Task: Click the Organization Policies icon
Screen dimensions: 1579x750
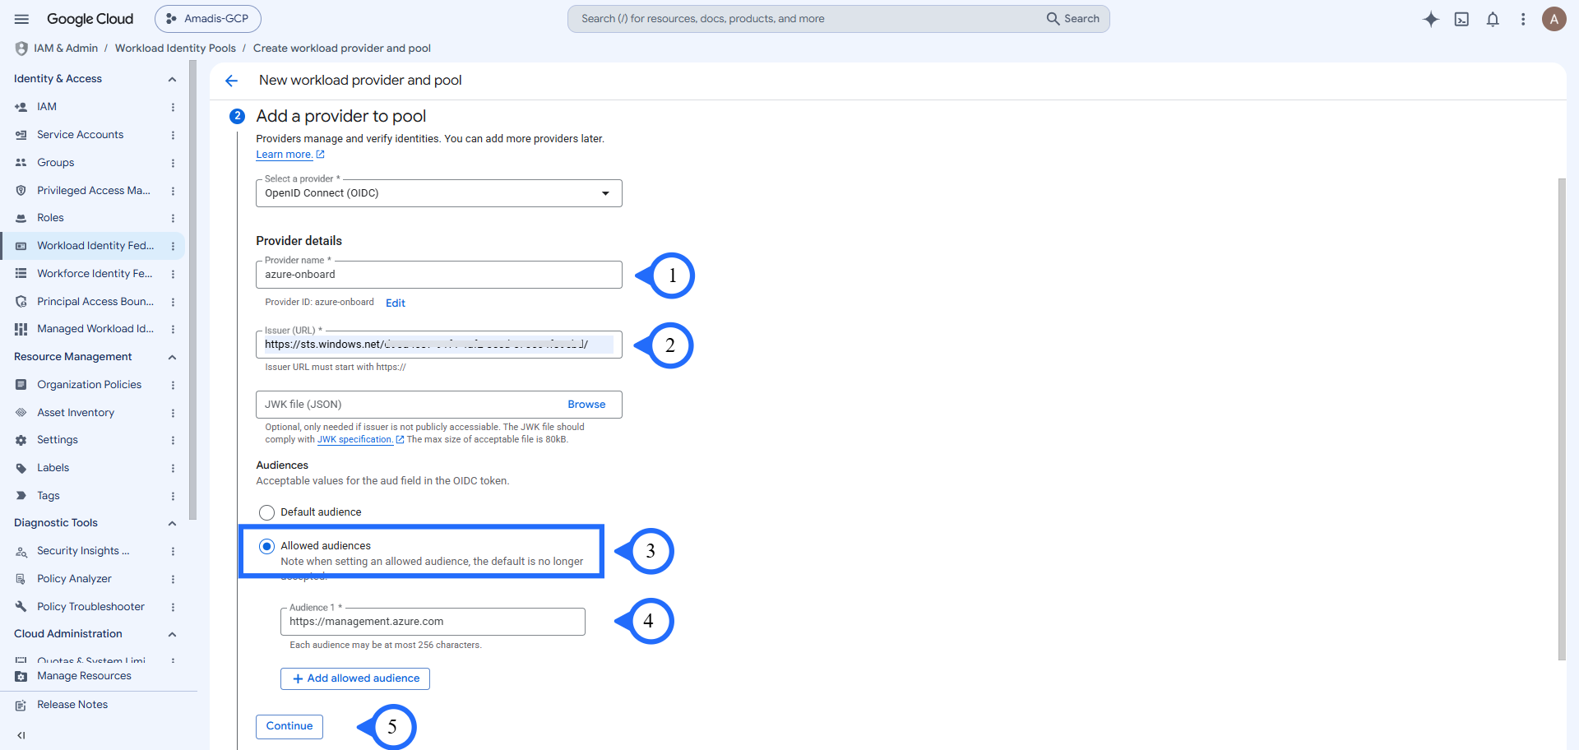Action: coord(21,385)
